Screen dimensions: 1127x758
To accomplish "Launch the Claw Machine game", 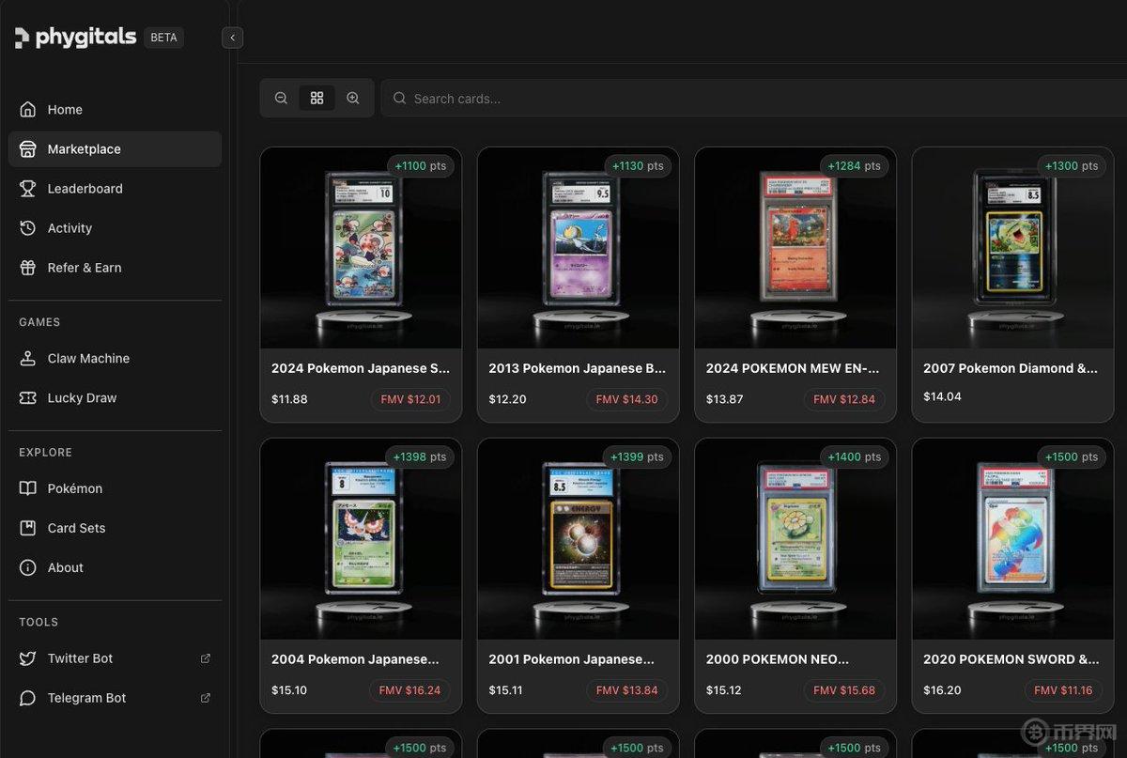I will click(x=88, y=359).
